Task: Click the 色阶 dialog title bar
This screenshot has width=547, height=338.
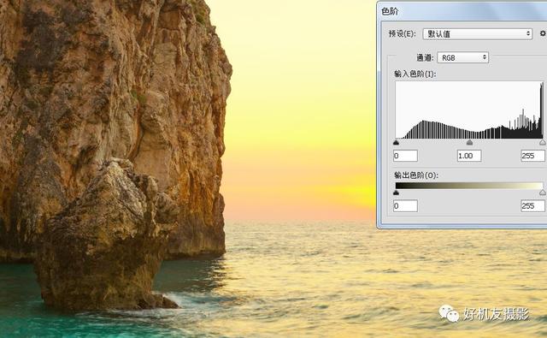Action: click(x=463, y=11)
